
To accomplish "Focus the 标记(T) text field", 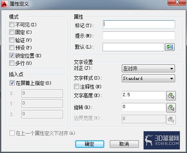I will [139, 24].
